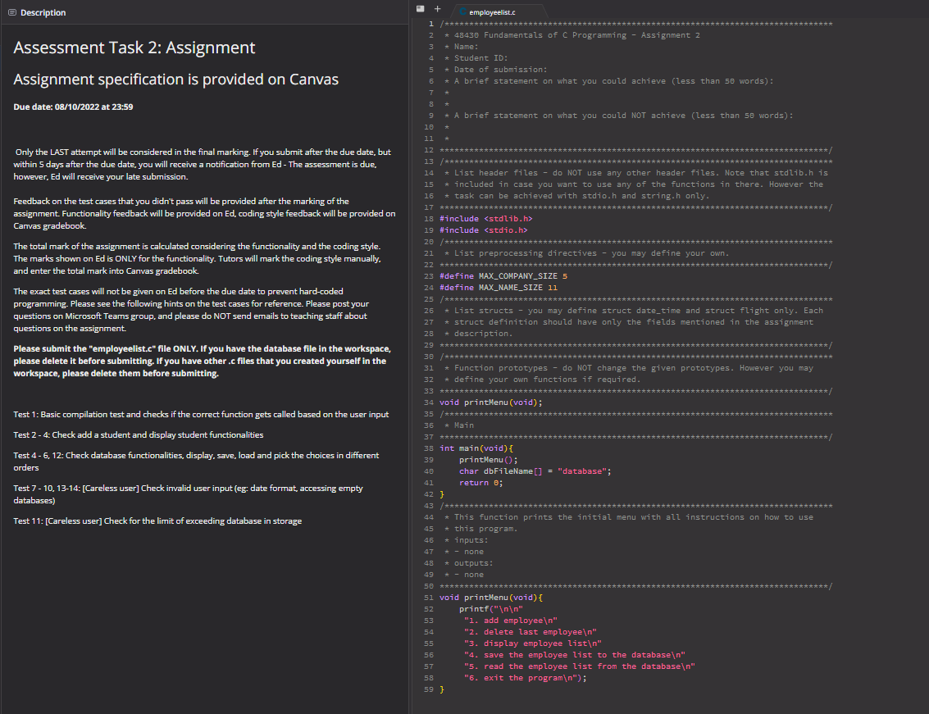Click the '6. exit the program' string line
Image resolution: width=929 pixels, height=714 pixels.
pyautogui.click(x=526, y=678)
